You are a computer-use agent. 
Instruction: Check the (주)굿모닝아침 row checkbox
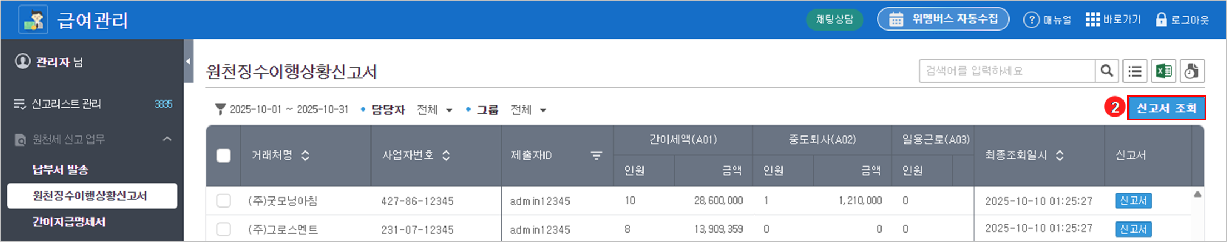[x=224, y=201]
